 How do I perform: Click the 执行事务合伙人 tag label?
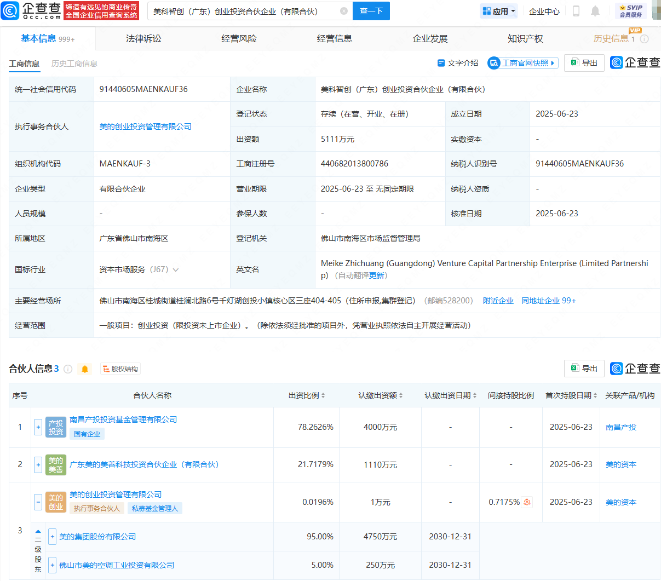(97, 509)
